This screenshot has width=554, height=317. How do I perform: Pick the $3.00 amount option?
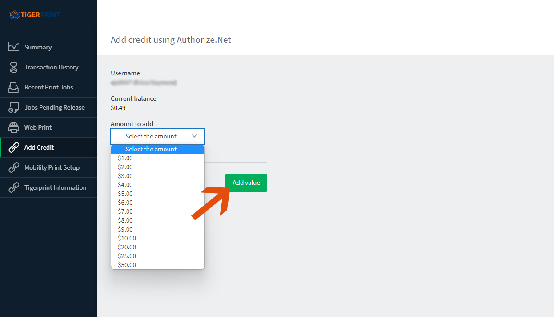tap(157, 176)
